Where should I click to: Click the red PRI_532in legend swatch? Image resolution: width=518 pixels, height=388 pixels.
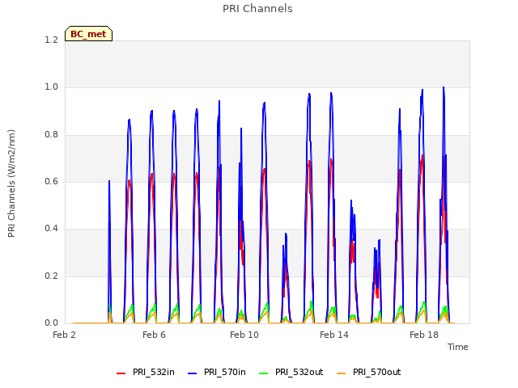point(121,373)
